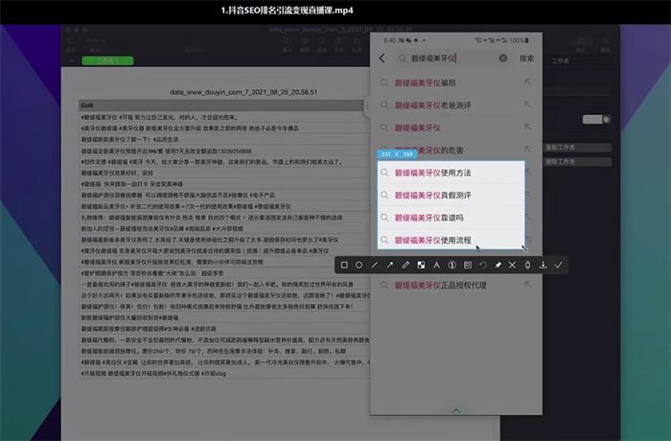
Task: Fill search box using arrow beside 的危害 suggestion
Action: (527, 150)
